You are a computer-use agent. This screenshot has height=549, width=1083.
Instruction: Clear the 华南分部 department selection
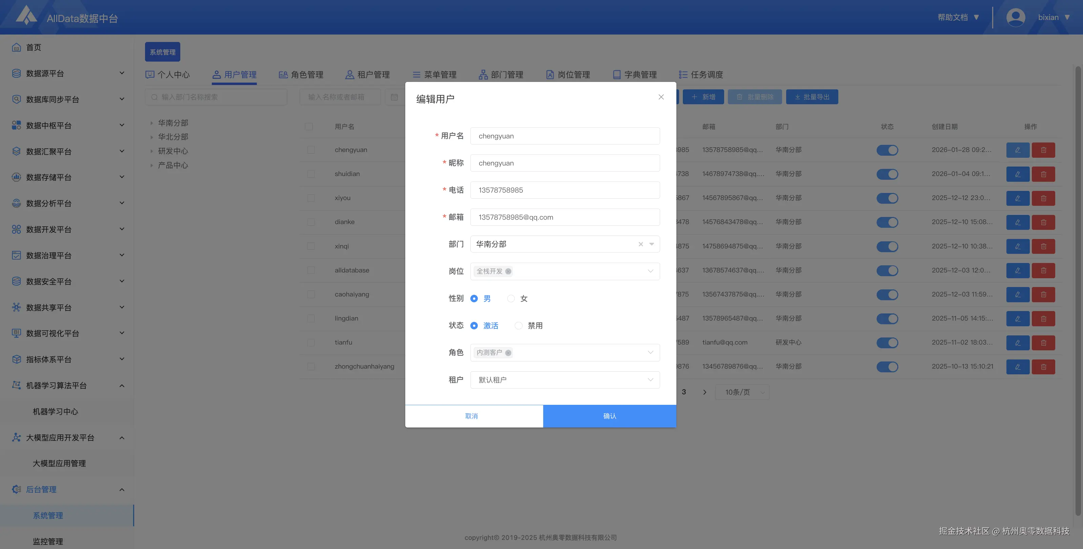pos(640,244)
